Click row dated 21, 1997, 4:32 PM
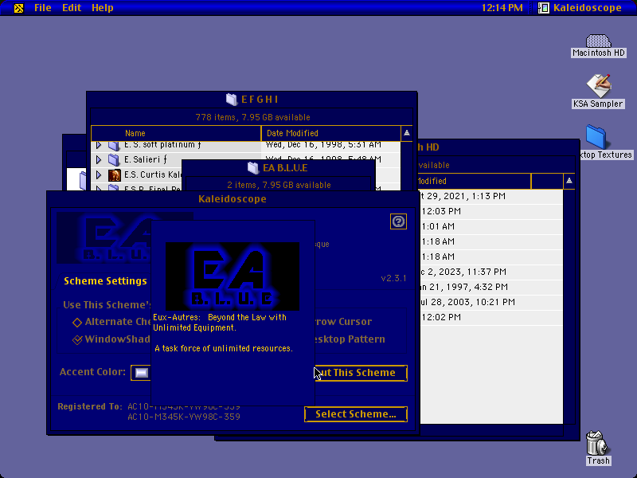The height and width of the screenshot is (478, 637). click(x=490, y=287)
